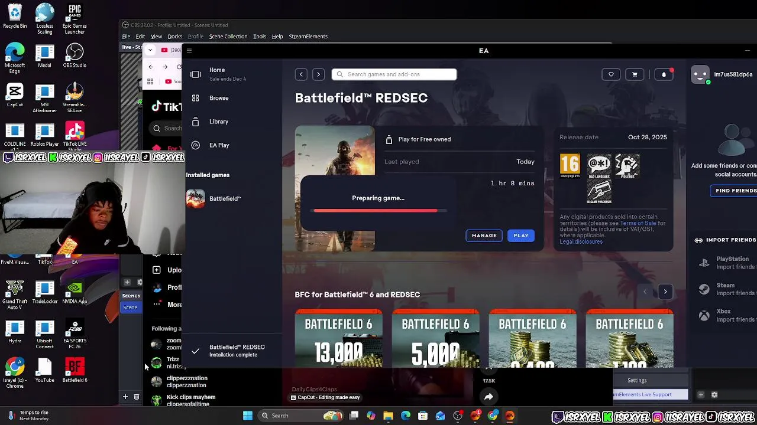
Task: Open the OBS Docks menu
Action: click(x=175, y=37)
